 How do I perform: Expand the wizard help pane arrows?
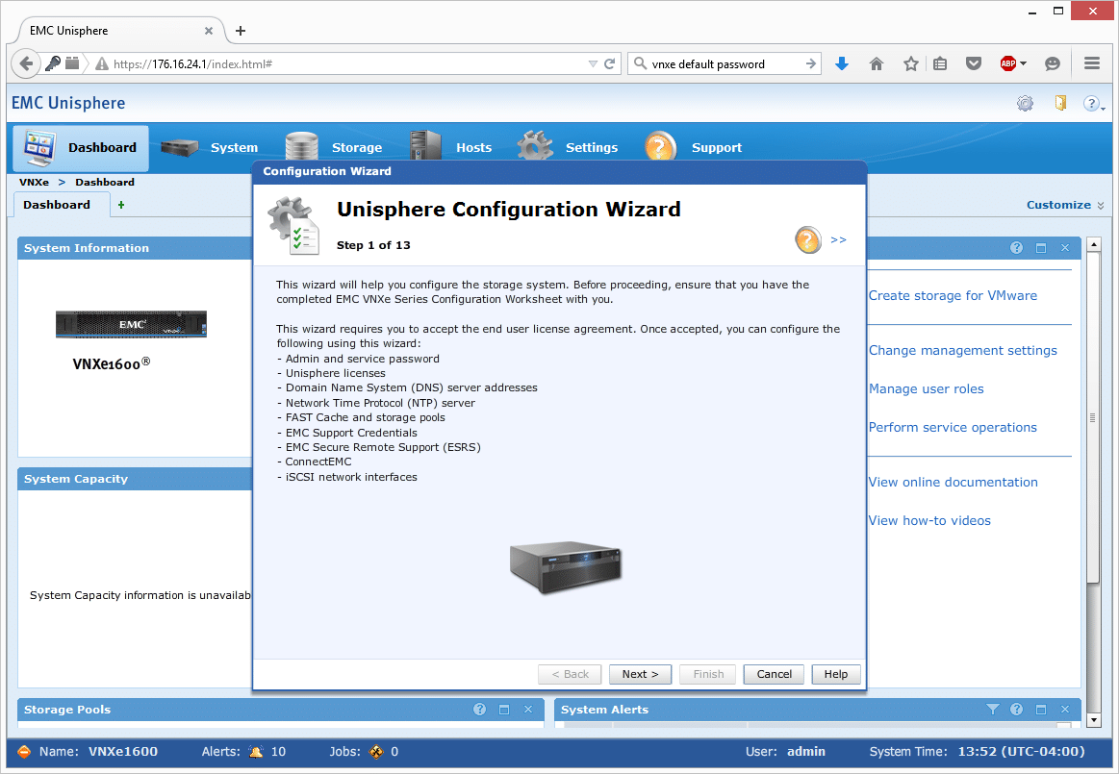[839, 240]
